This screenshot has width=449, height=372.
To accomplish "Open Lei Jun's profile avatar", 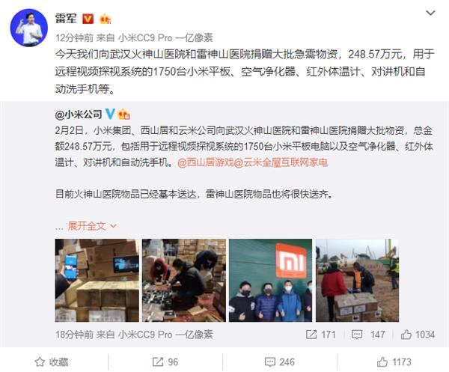I will point(29,28).
